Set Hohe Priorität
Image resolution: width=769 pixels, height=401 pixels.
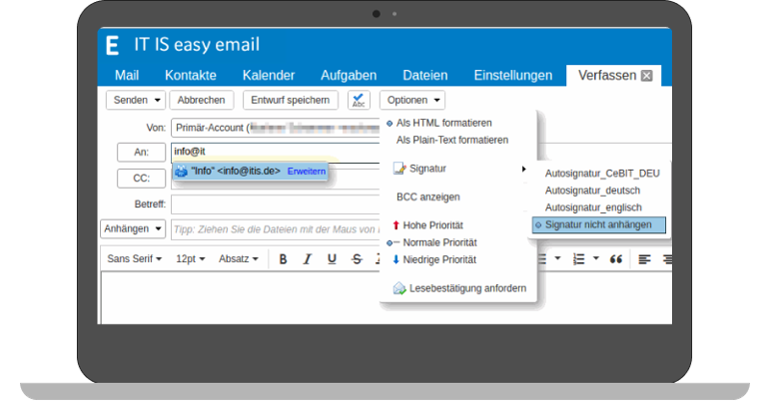pos(433,225)
